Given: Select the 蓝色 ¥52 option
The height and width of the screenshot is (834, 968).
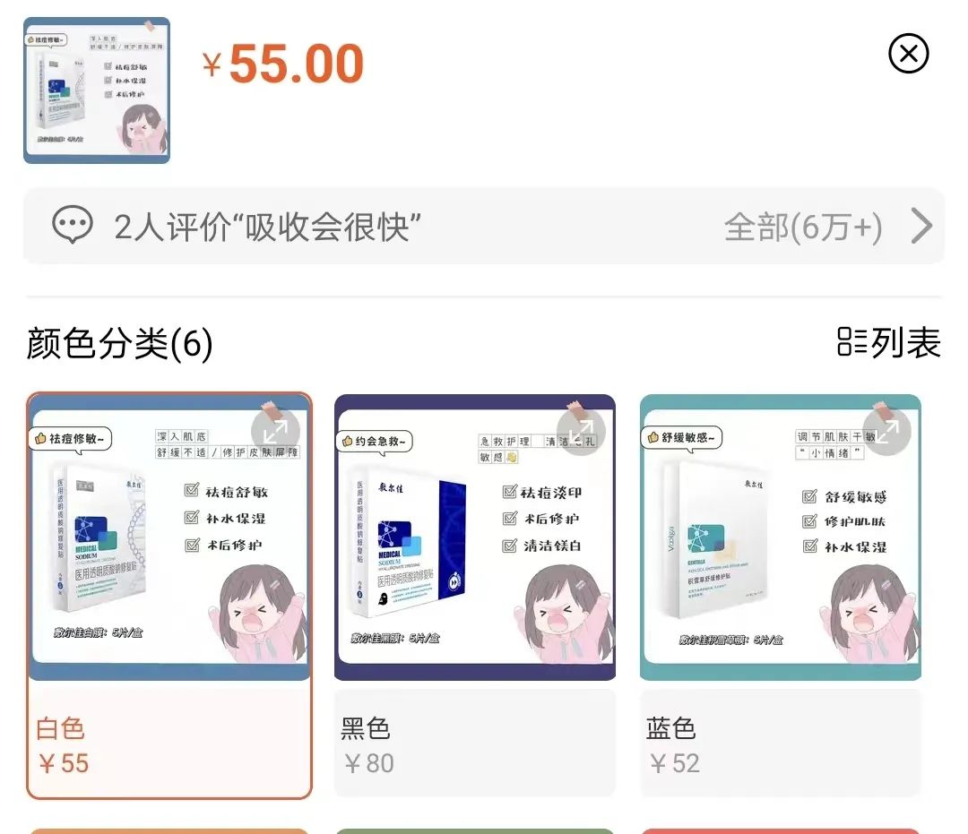Looking at the screenshot, I should 781,744.
